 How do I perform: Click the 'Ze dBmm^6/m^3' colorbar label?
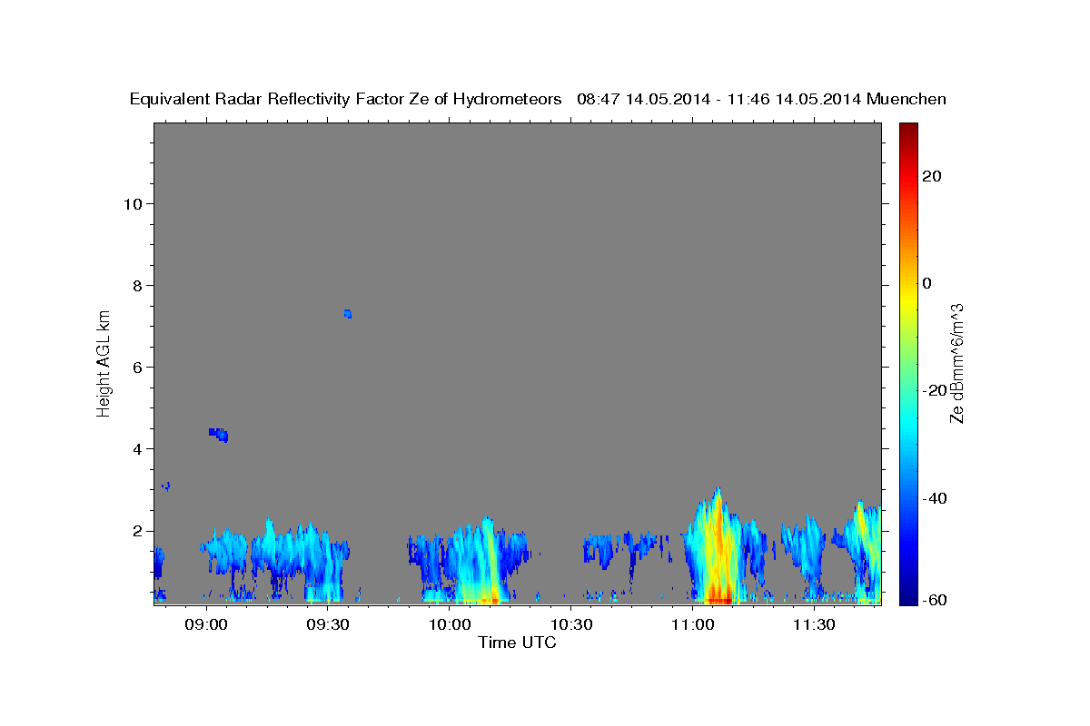coord(956,363)
